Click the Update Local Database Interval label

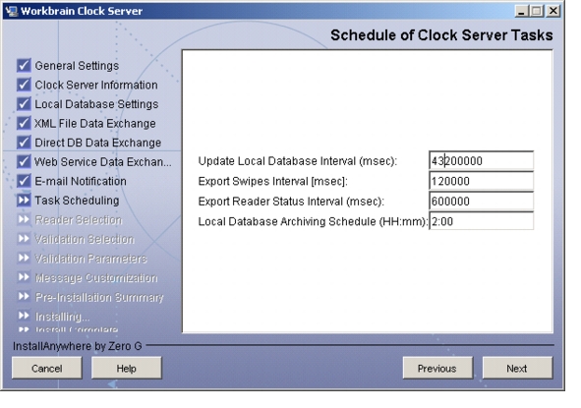[298, 161]
